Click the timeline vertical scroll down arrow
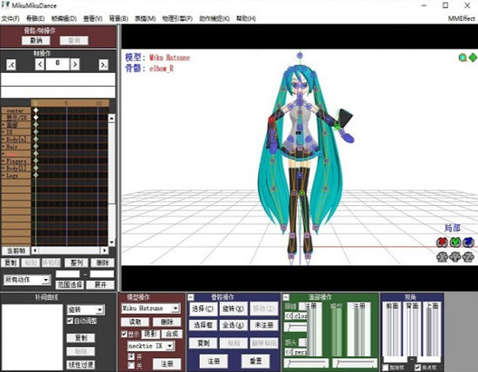 point(112,242)
